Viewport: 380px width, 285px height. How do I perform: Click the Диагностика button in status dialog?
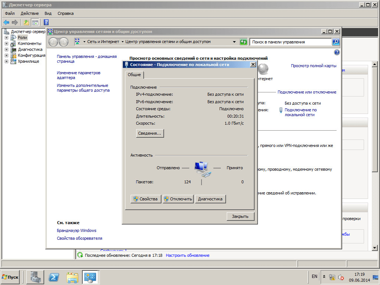coord(210,199)
